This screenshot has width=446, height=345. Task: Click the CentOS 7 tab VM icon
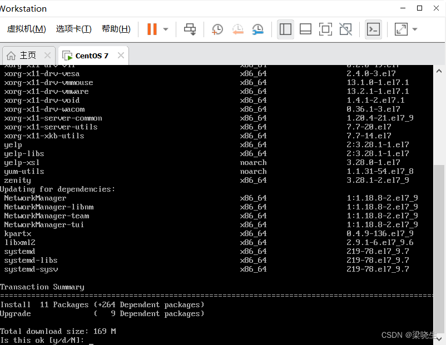(67, 56)
